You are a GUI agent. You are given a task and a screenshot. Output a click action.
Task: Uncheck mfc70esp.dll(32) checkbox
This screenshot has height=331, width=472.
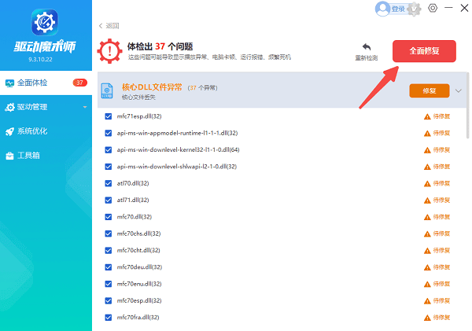tap(109, 300)
